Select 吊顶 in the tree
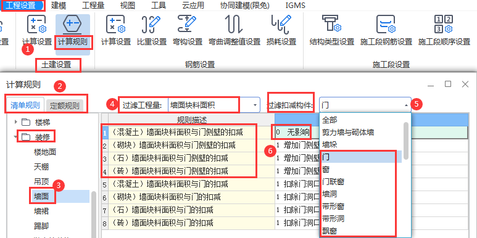The image size is (477, 238). tap(41, 182)
